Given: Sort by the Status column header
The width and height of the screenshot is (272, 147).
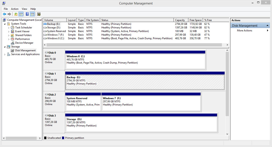Looking at the screenshot, I should click(137, 20).
